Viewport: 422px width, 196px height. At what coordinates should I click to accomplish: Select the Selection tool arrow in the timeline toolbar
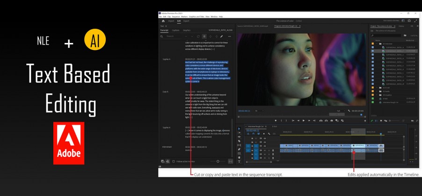click(x=239, y=129)
